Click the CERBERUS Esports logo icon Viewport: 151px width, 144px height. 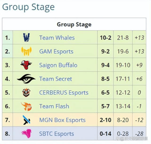(x=26, y=93)
